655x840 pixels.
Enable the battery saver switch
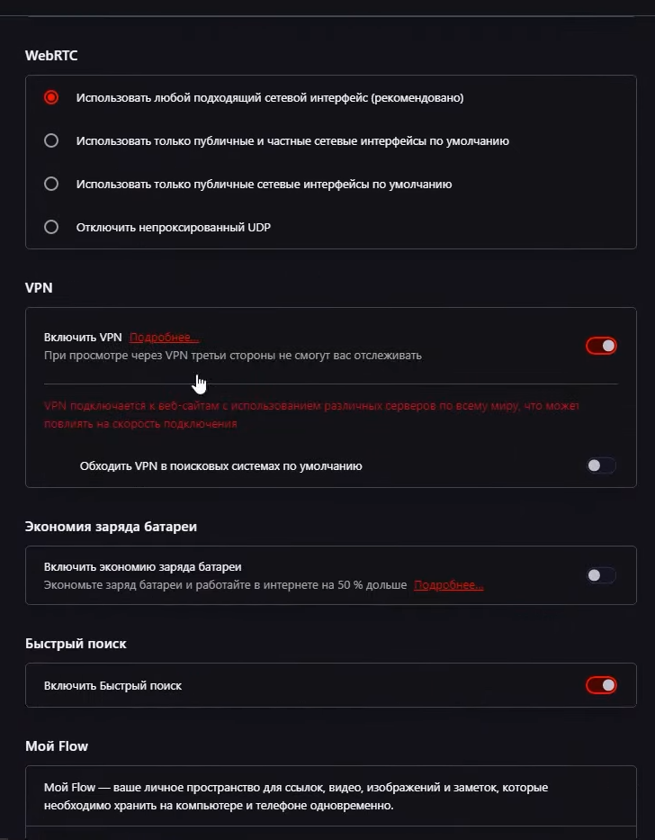(x=601, y=575)
